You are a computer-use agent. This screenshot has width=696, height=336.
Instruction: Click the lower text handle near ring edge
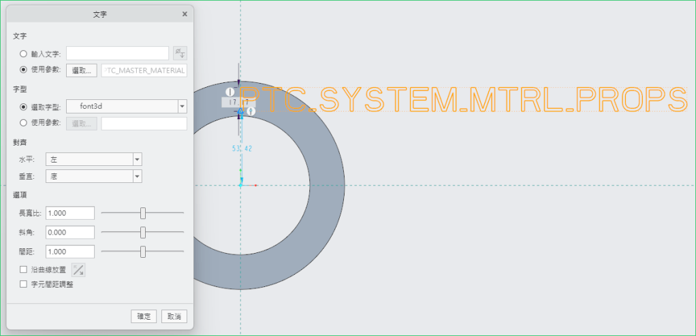coord(251,111)
